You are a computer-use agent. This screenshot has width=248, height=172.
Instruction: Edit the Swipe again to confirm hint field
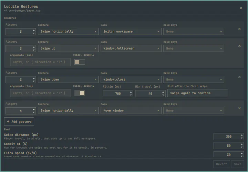198,93
